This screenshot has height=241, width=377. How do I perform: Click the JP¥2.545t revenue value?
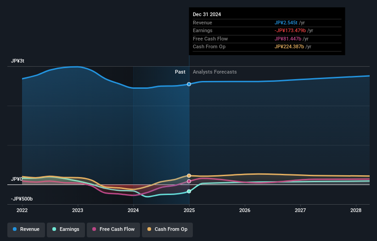coord(286,23)
